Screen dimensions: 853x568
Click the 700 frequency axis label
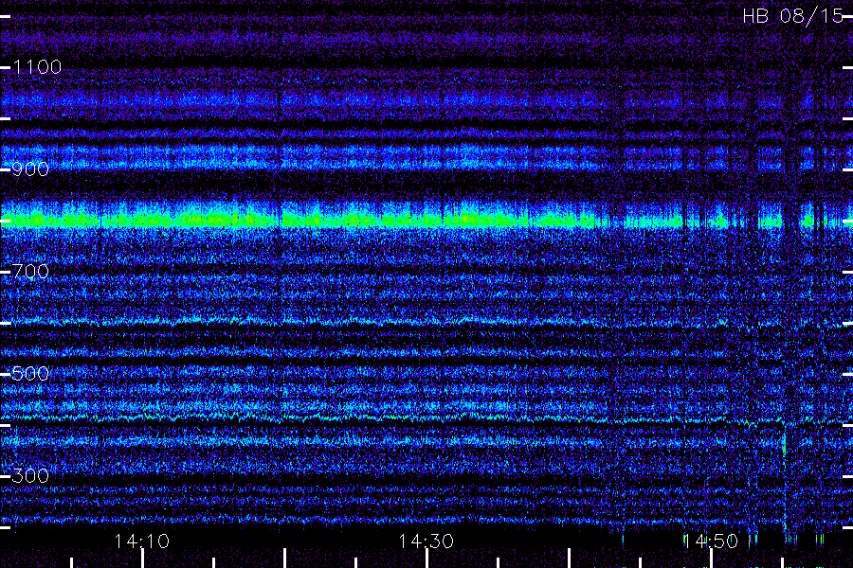[x=30, y=272]
